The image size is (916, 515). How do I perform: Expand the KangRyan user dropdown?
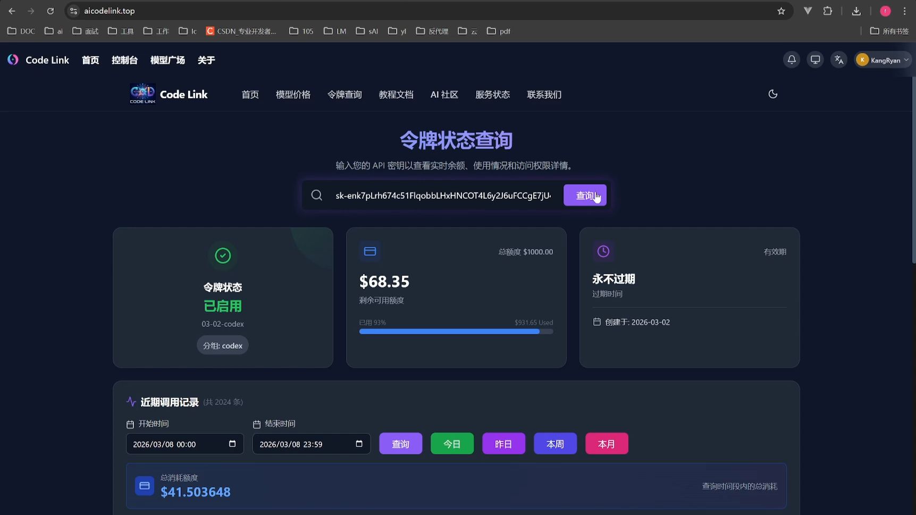point(883,60)
